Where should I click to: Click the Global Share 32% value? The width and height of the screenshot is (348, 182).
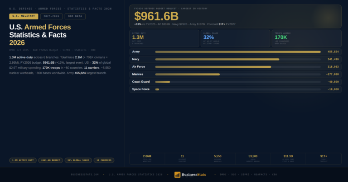click(x=208, y=37)
